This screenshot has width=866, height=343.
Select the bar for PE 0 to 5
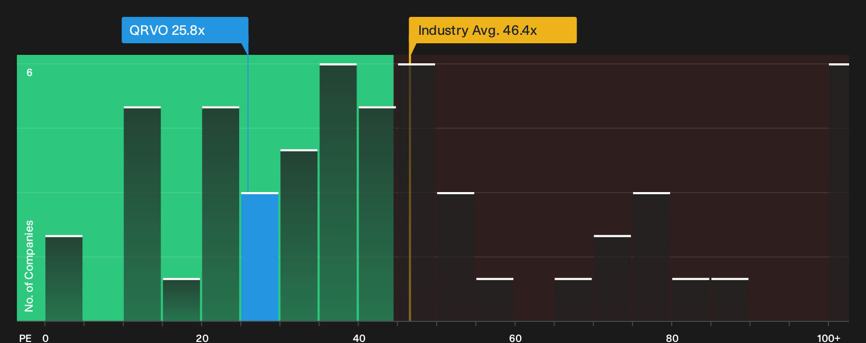pyautogui.click(x=64, y=278)
